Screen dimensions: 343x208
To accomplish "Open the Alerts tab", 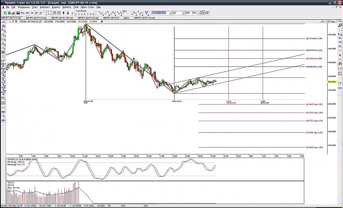I will 126,18.
